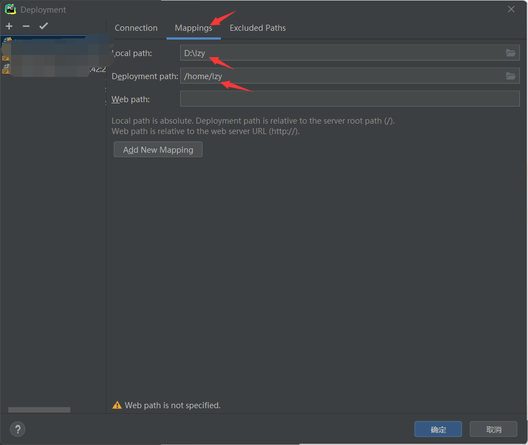
Task: Click into the empty Web path field
Action: [x=349, y=99]
